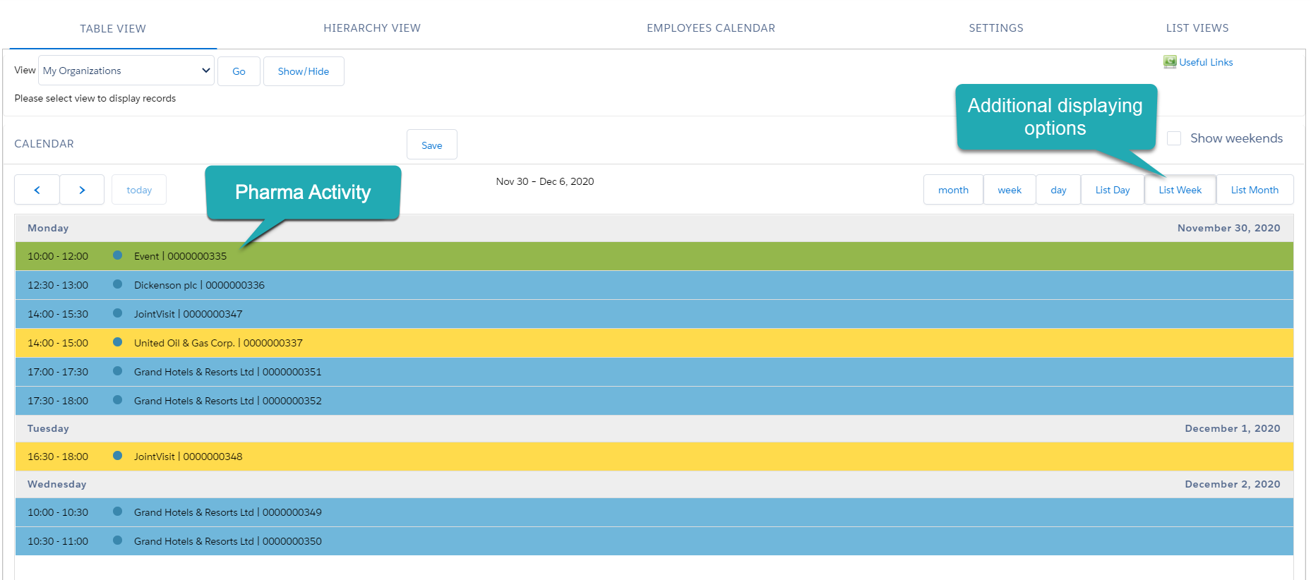Select the List Month view
Viewport: 1311px width, 580px height.
point(1255,190)
